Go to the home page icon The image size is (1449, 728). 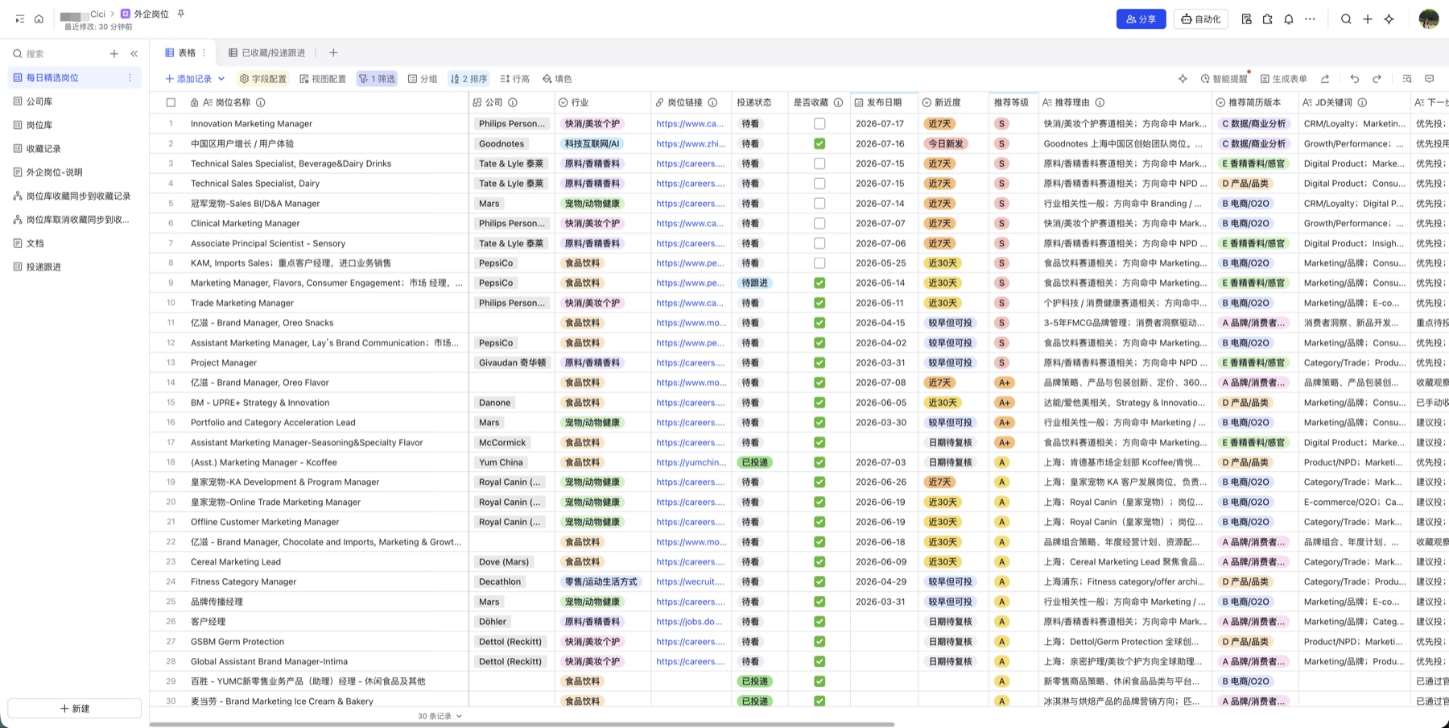tap(39, 19)
